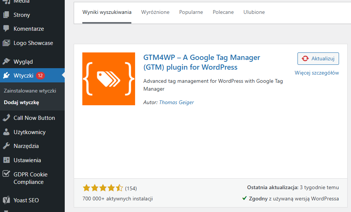The height and width of the screenshot is (212, 351).
Task: Click the green compatibility checkmark icon
Action: [244, 198]
